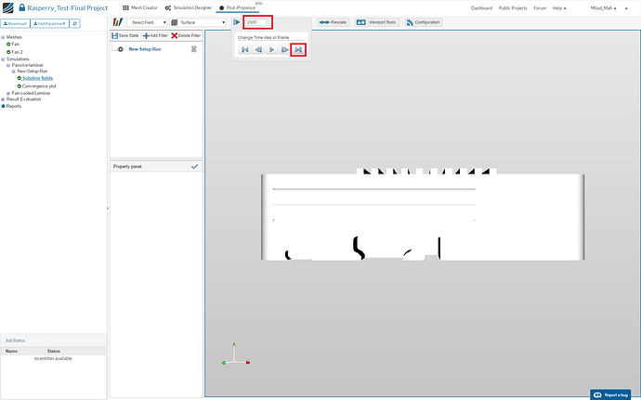Open Viewport Tools
641x400 pixels.
376,22
